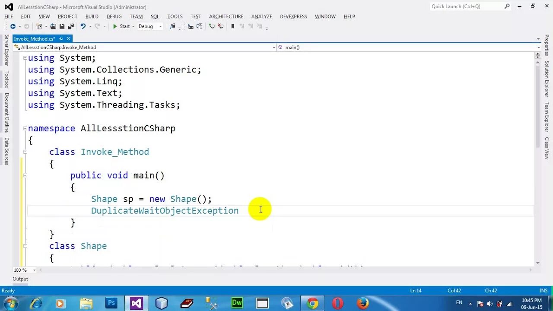Open the New Project dropdown arrow

46,26
